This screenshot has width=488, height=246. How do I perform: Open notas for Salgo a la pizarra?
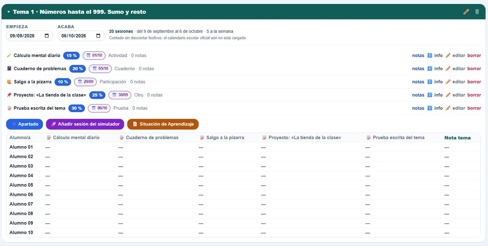point(418,82)
